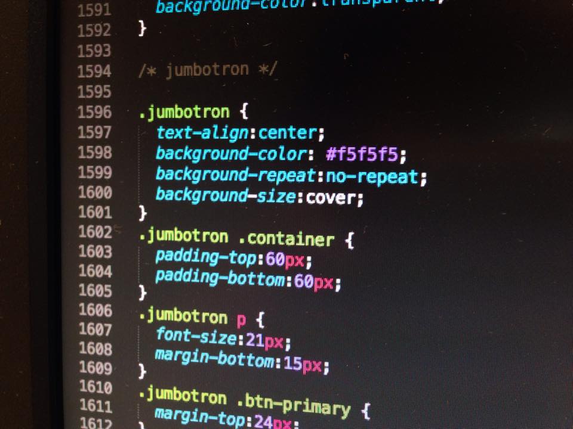Place cursor in the /* jumbotron */ comment
This screenshot has height=429, width=573.
[x=208, y=70]
